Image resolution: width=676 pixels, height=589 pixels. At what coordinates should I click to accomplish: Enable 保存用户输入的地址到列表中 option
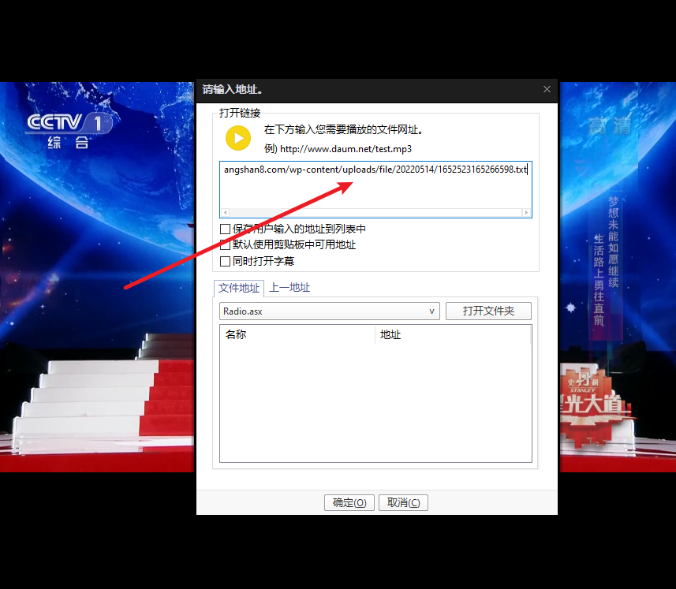pos(225,229)
